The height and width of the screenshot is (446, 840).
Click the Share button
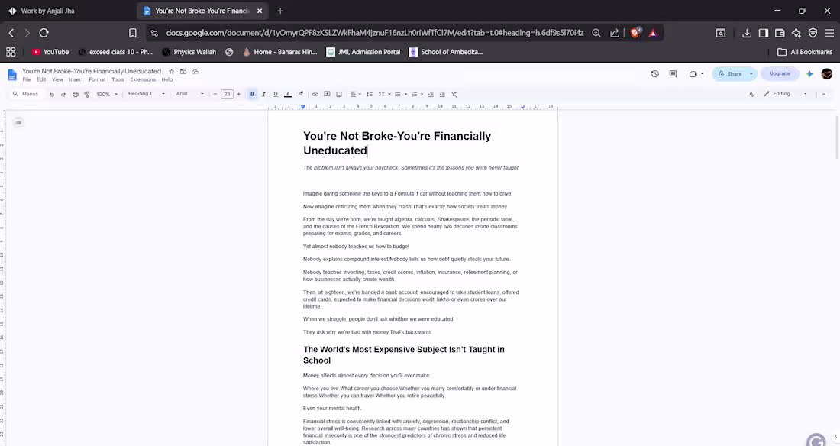[730, 74]
